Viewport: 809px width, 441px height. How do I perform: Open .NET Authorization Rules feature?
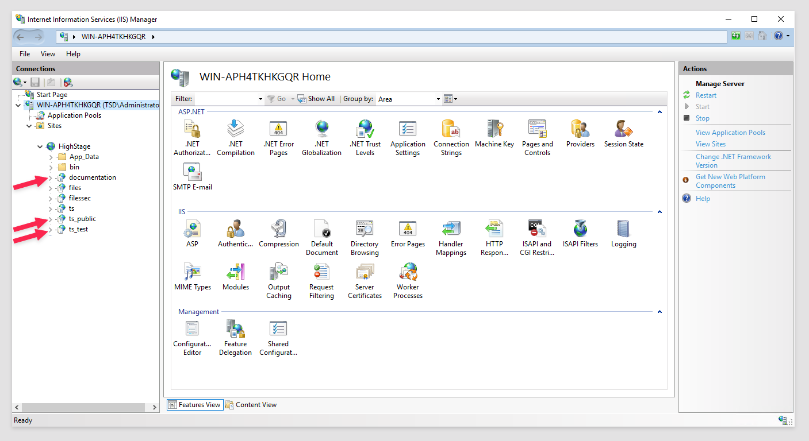[x=192, y=138]
